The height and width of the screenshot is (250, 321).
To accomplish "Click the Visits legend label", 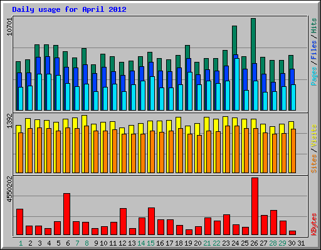I will click(314, 136).
